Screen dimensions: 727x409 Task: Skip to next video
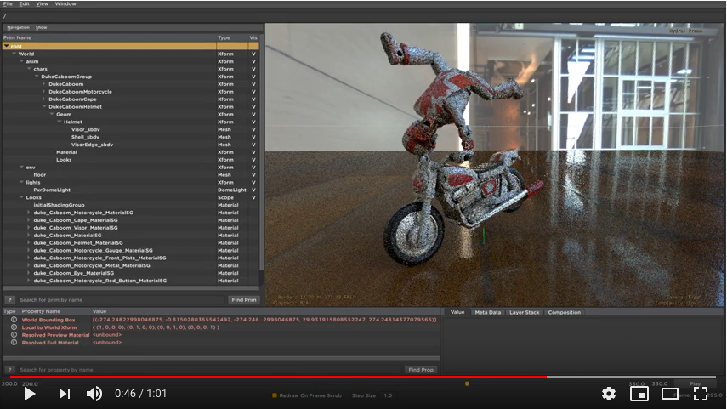click(65, 394)
